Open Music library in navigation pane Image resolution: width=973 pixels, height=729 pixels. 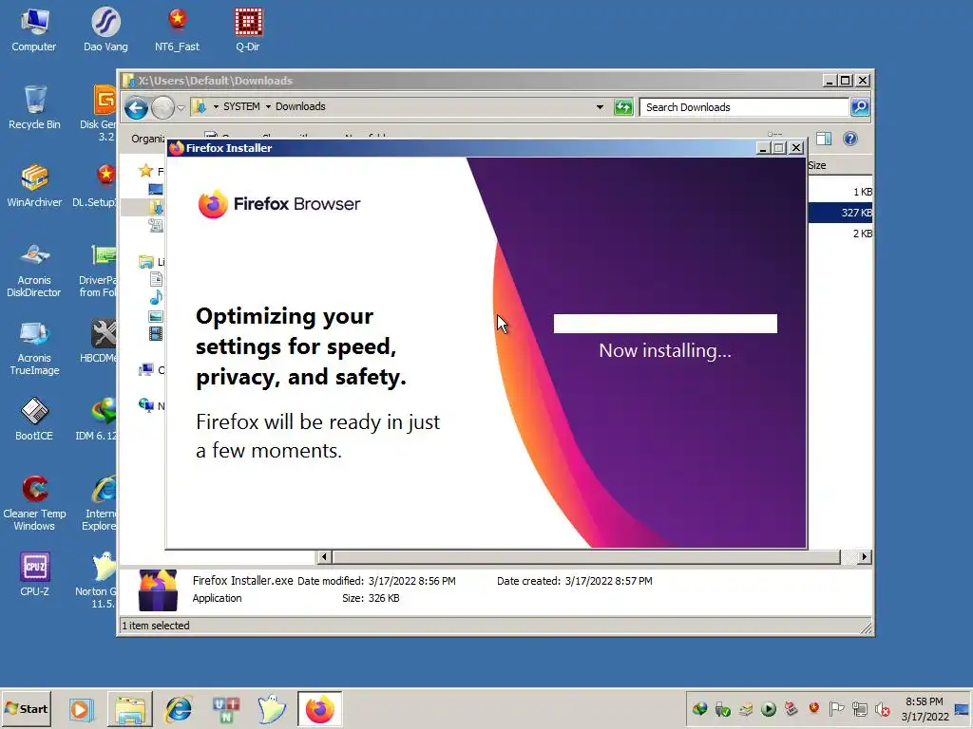coord(156,297)
